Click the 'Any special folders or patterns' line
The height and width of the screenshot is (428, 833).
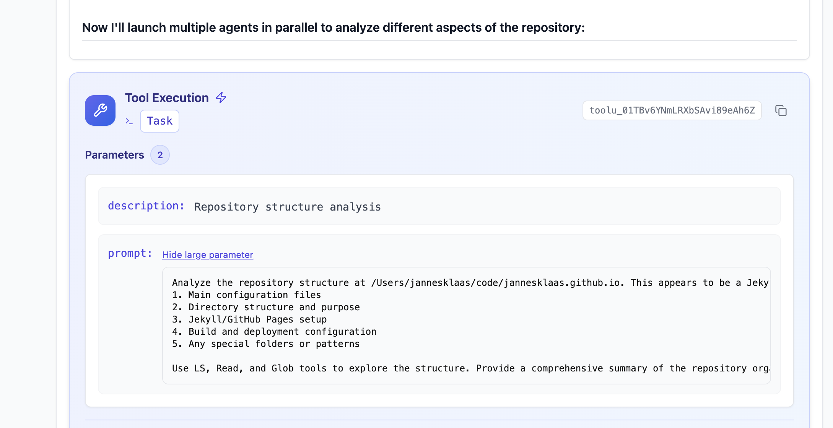point(266,344)
